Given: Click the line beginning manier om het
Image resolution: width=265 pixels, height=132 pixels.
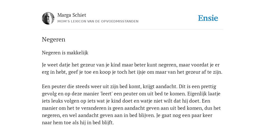Looking at the screenshot, I should click(x=131, y=108).
